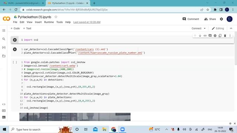Bookmark this page with star icon

click(x=208, y=10)
